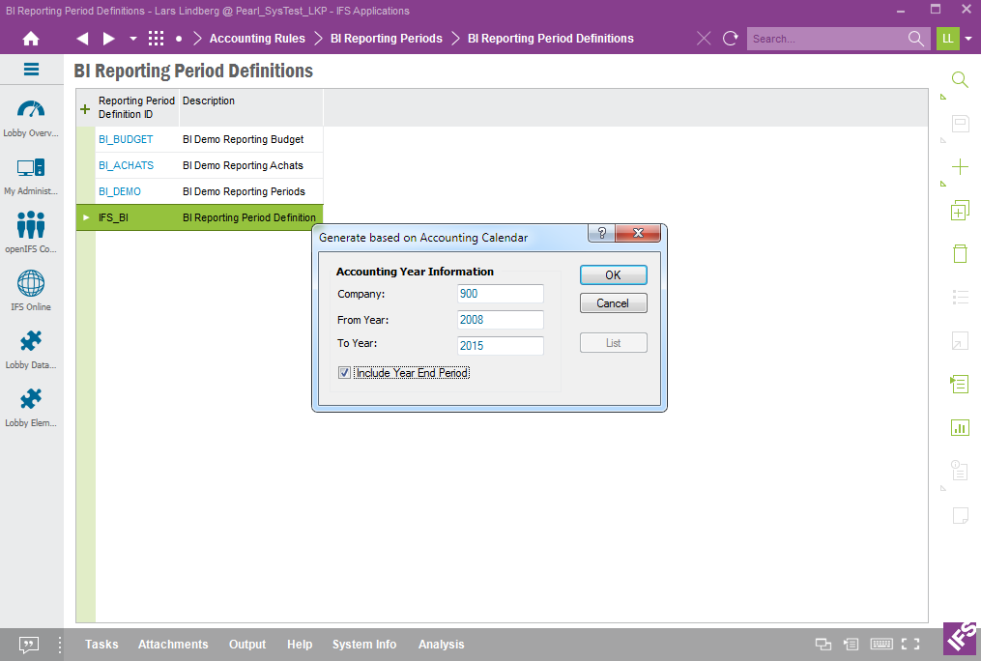Click the search magnifier in header

[915, 39]
